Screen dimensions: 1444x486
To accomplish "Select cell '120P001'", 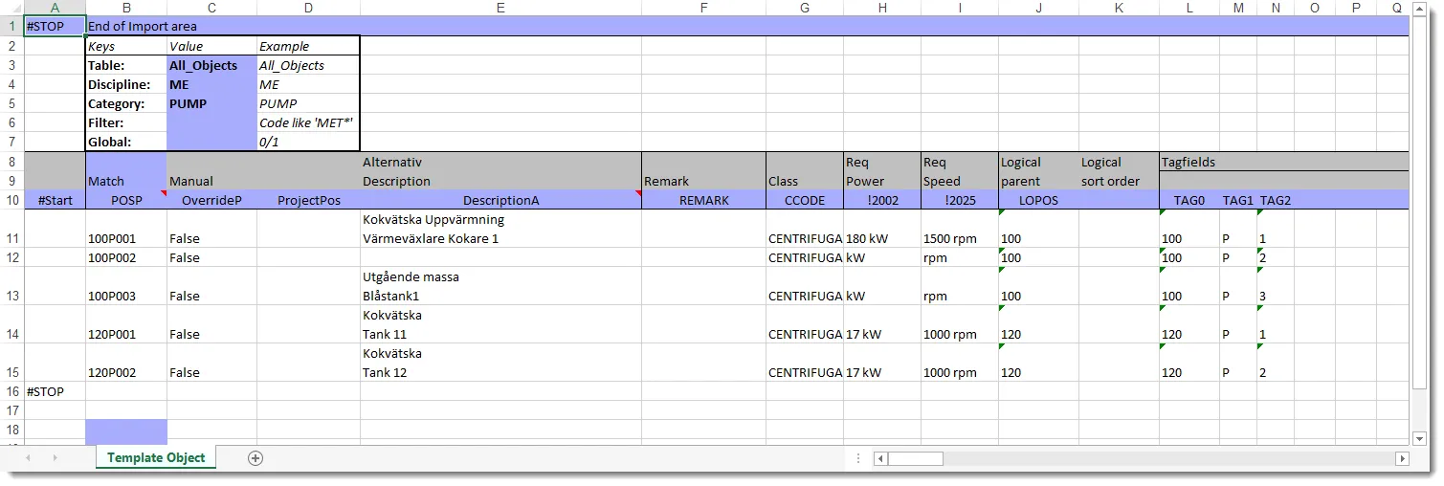I will coord(126,324).
